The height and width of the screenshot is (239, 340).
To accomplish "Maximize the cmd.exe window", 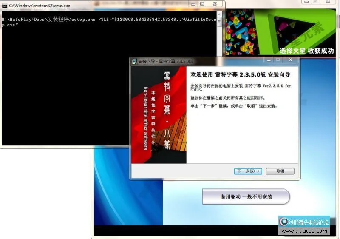I will (202, 4).
